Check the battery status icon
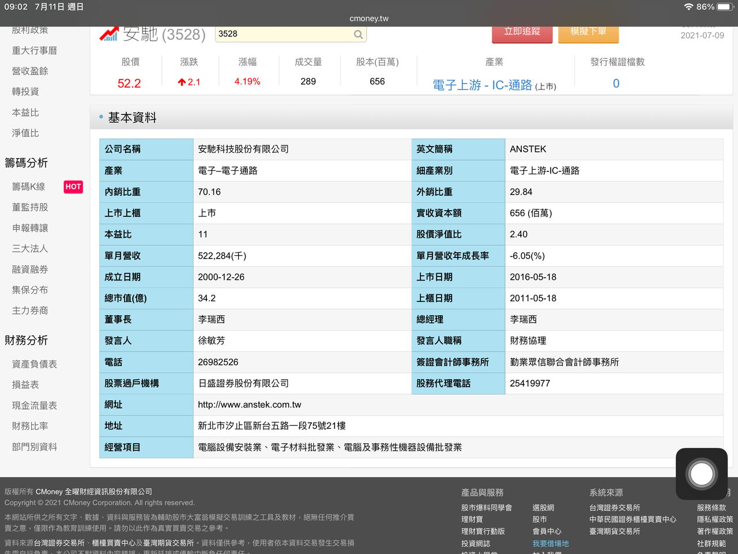The image size is (738, 554). (724, 7)
